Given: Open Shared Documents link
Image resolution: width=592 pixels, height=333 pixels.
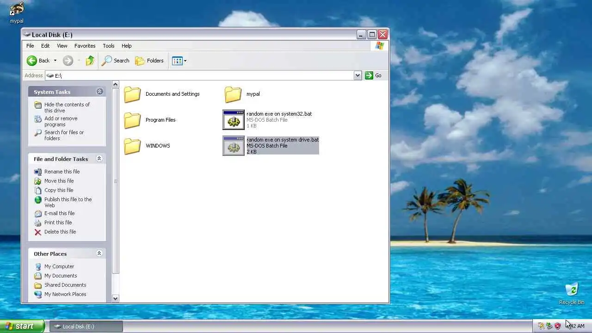Looking at the screenshot, I should [65, 285].
